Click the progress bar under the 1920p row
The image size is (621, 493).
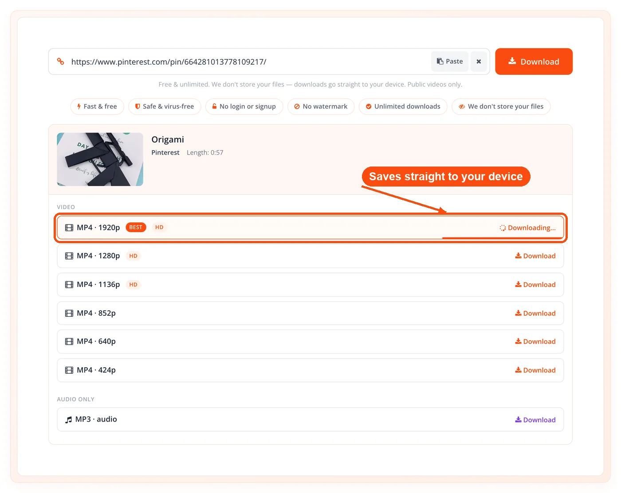pyautogui.click(x=503, y=238)
